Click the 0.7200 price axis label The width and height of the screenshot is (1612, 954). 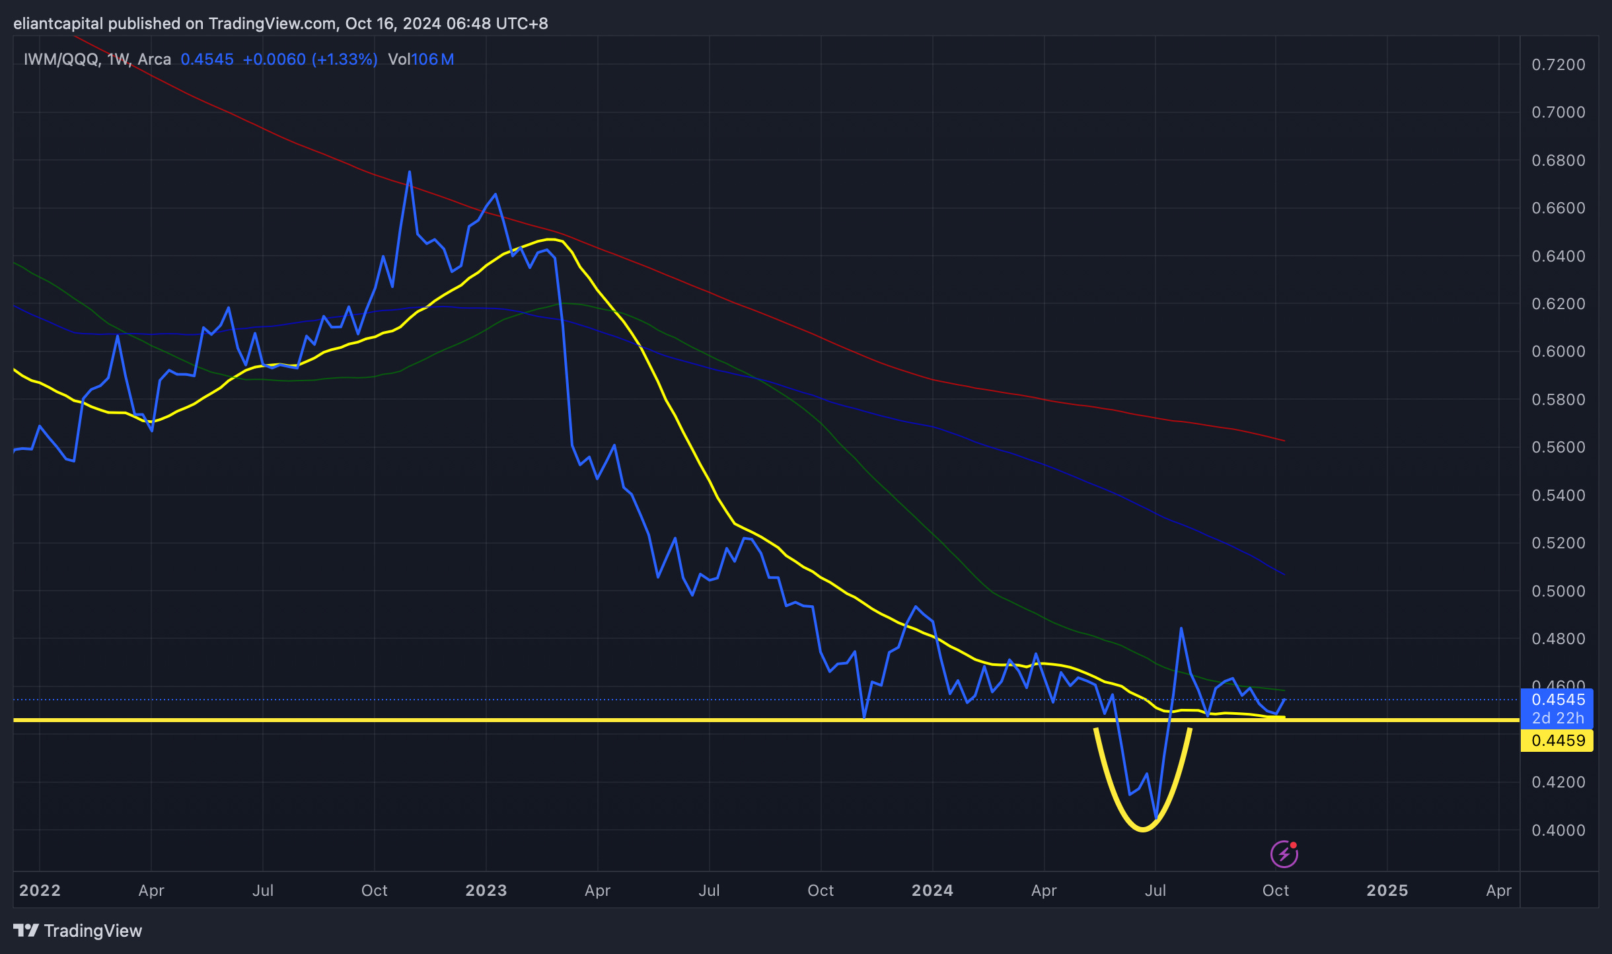(x=1558, y=65)
